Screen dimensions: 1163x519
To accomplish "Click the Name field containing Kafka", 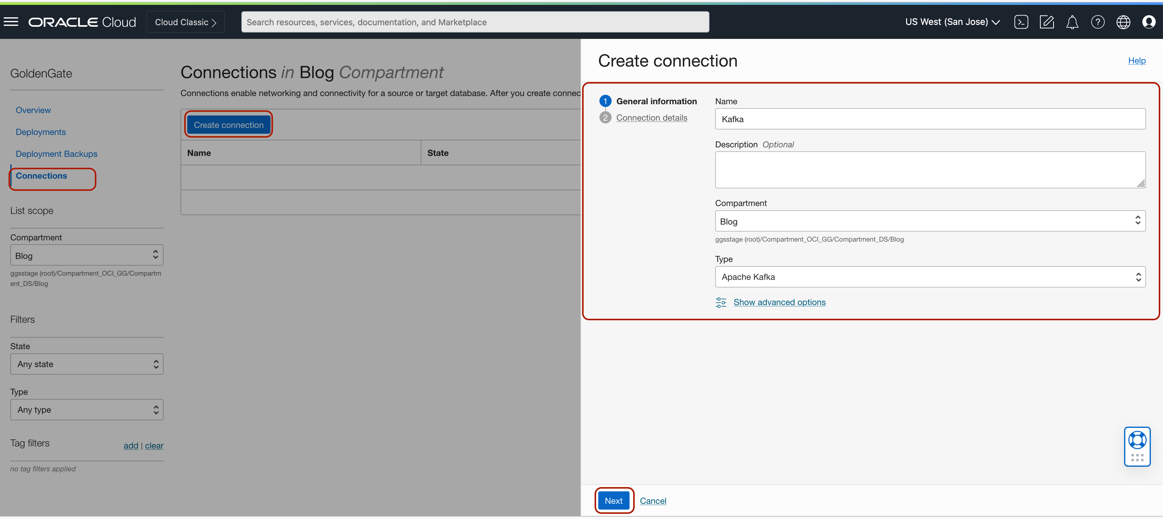I will [x=930, y=119].
